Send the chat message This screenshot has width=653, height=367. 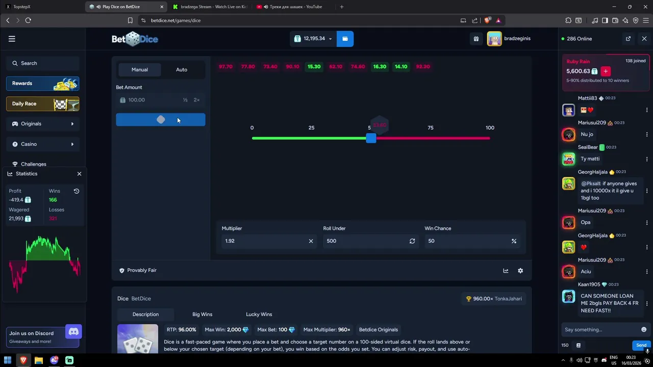(x=641, y=346)
